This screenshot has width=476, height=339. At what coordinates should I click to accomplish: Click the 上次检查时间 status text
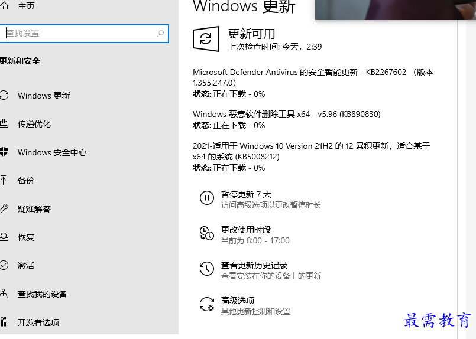[x=275, y=47]
